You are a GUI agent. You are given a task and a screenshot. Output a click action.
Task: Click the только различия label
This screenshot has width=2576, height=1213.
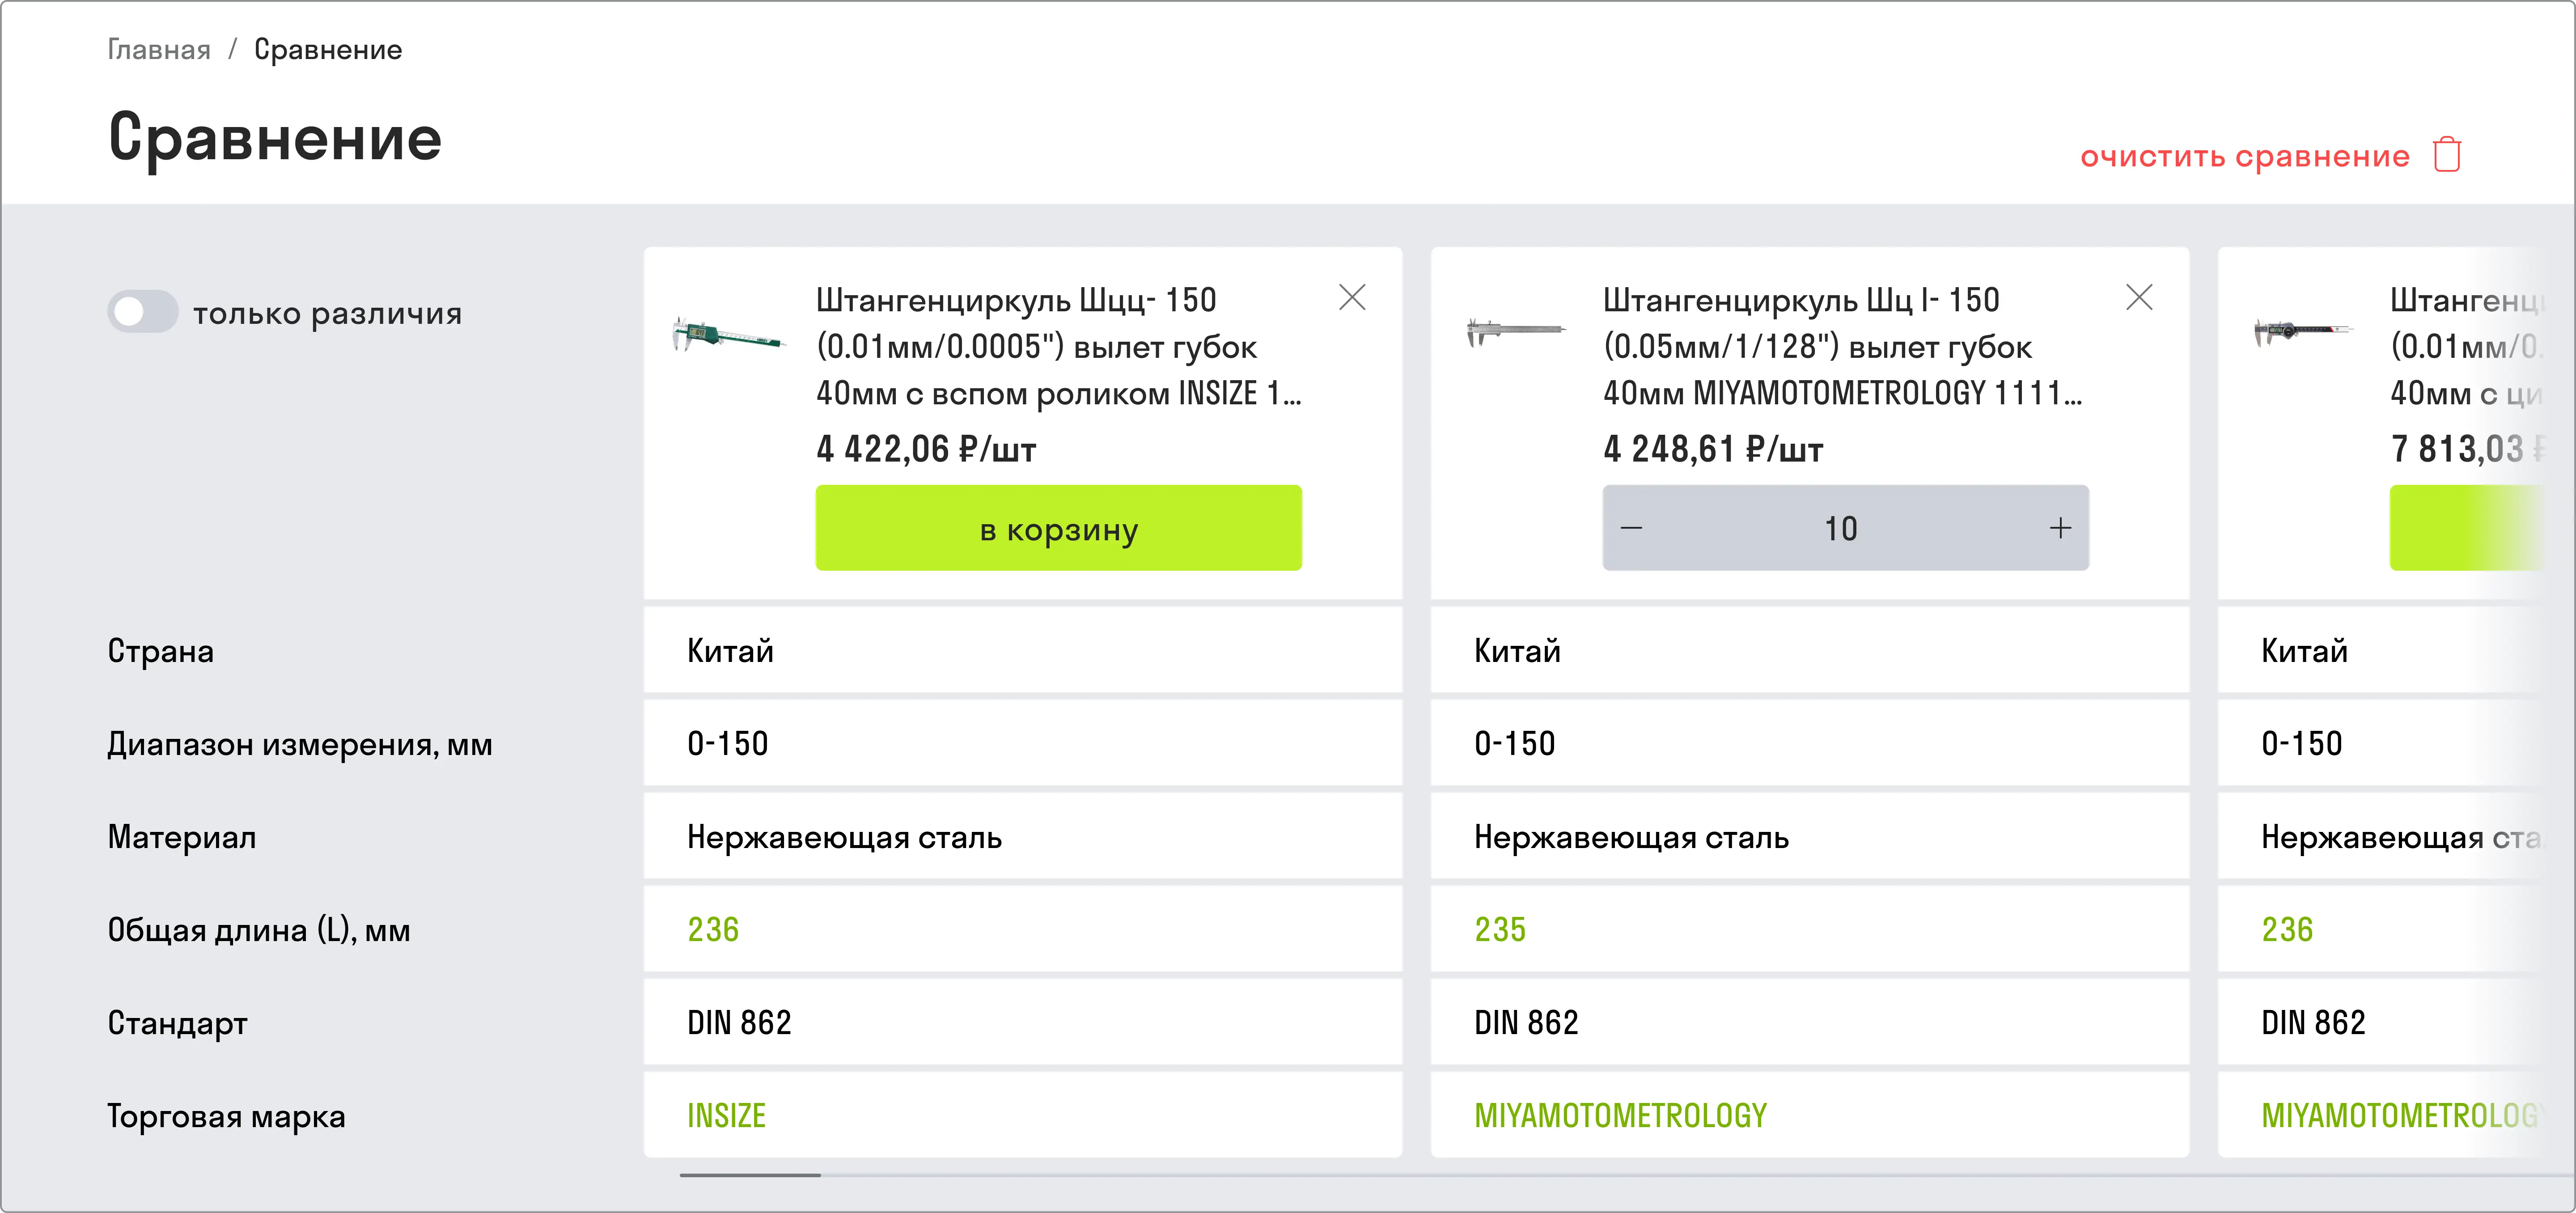pyautogui.click(x=327, y=313)
